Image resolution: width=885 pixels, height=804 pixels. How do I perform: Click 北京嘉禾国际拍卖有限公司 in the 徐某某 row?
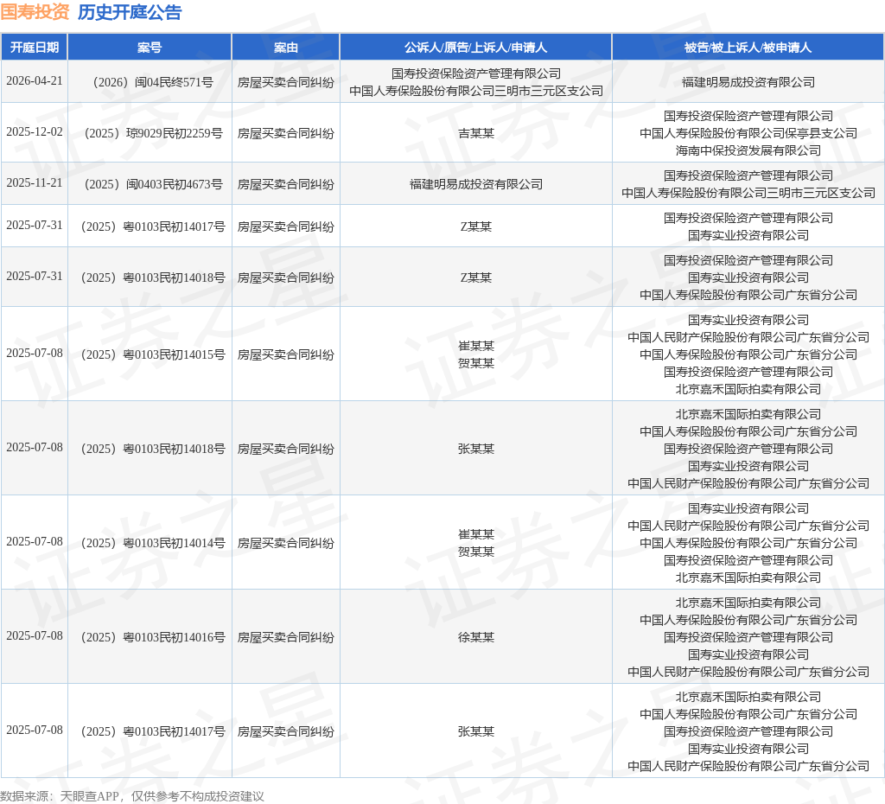748,603
